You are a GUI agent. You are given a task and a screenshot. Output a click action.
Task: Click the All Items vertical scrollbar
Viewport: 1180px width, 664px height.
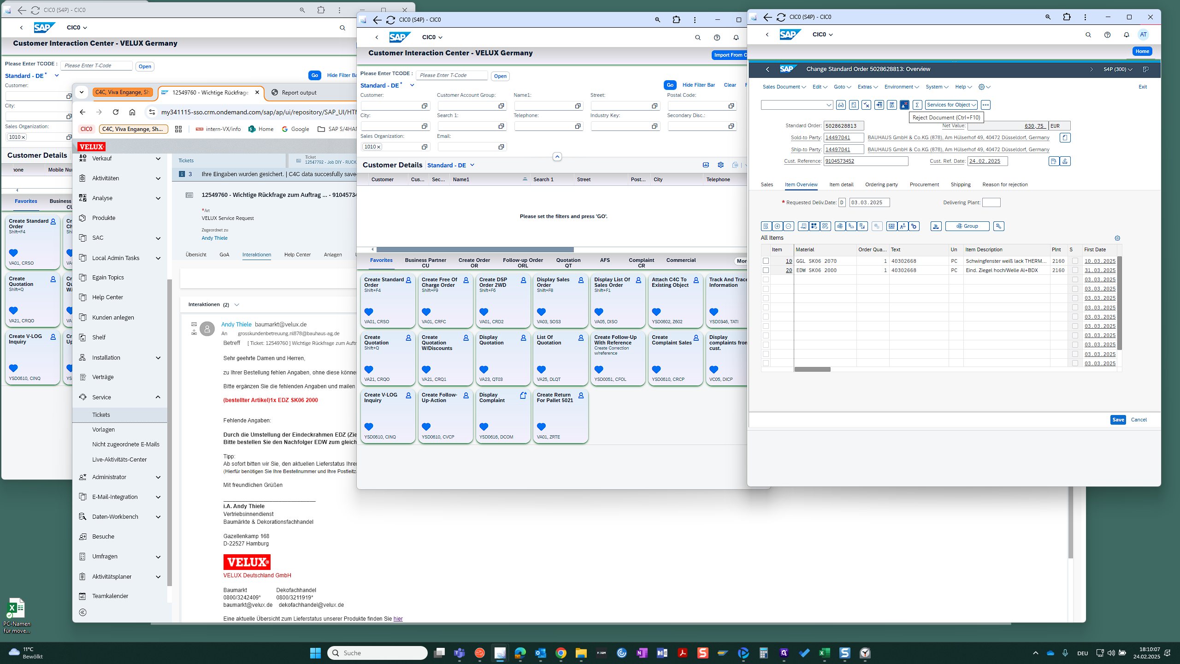1119,303
